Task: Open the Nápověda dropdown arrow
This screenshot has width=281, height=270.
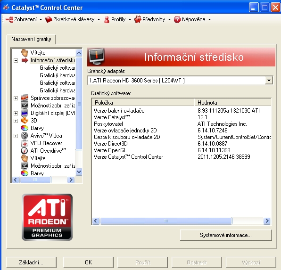Action: pos(209,19)
